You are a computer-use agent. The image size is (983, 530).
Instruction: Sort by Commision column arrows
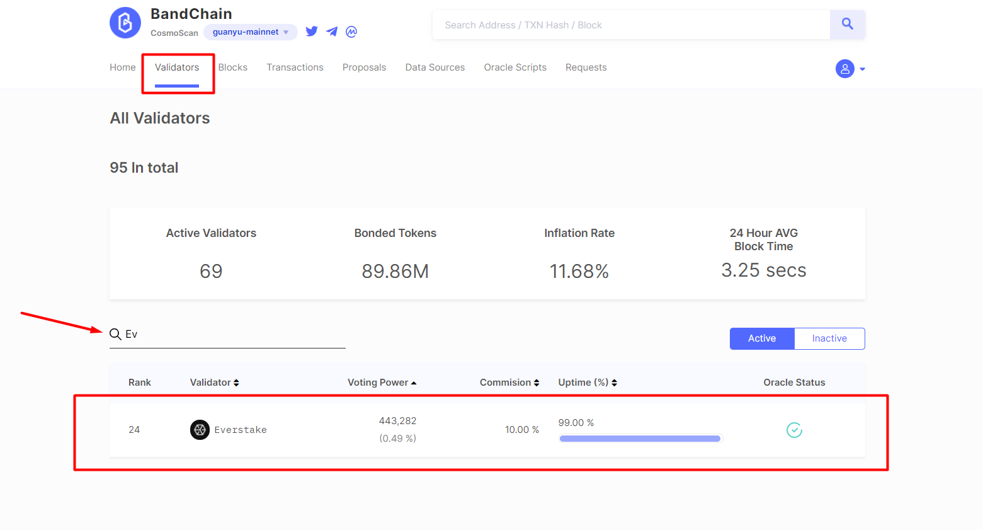[537, 383]
